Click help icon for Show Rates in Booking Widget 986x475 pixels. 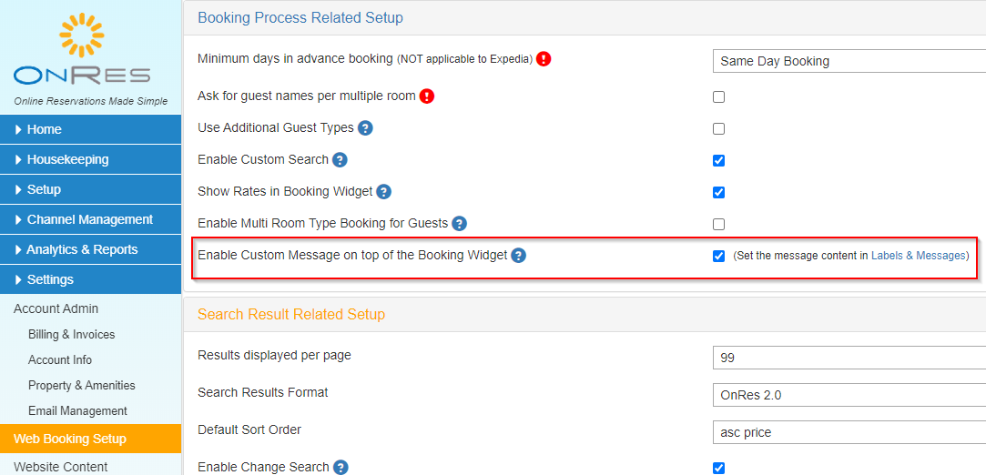[x=383, y=192]
